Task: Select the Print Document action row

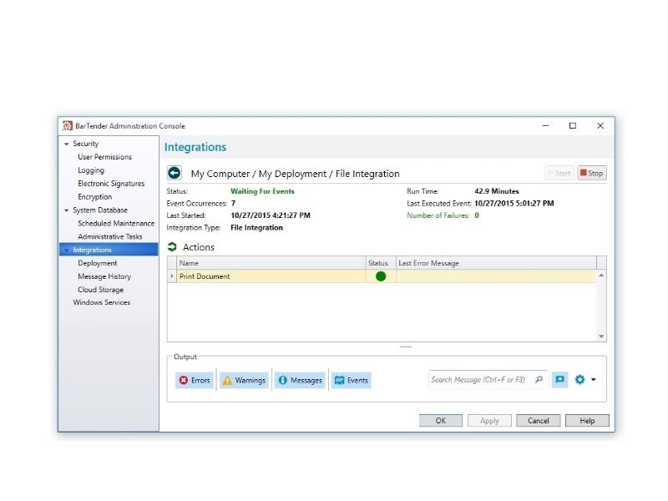Action: pos(382,276)
